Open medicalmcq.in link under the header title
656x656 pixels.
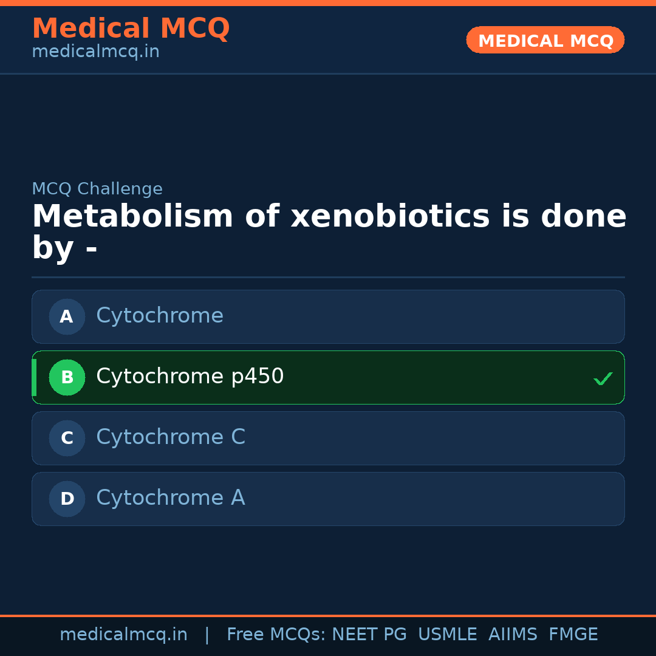pyautogui.click(x=95, y=52)
